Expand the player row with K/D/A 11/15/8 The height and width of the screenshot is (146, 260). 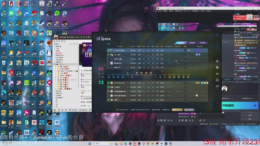(x=128, y=96)
